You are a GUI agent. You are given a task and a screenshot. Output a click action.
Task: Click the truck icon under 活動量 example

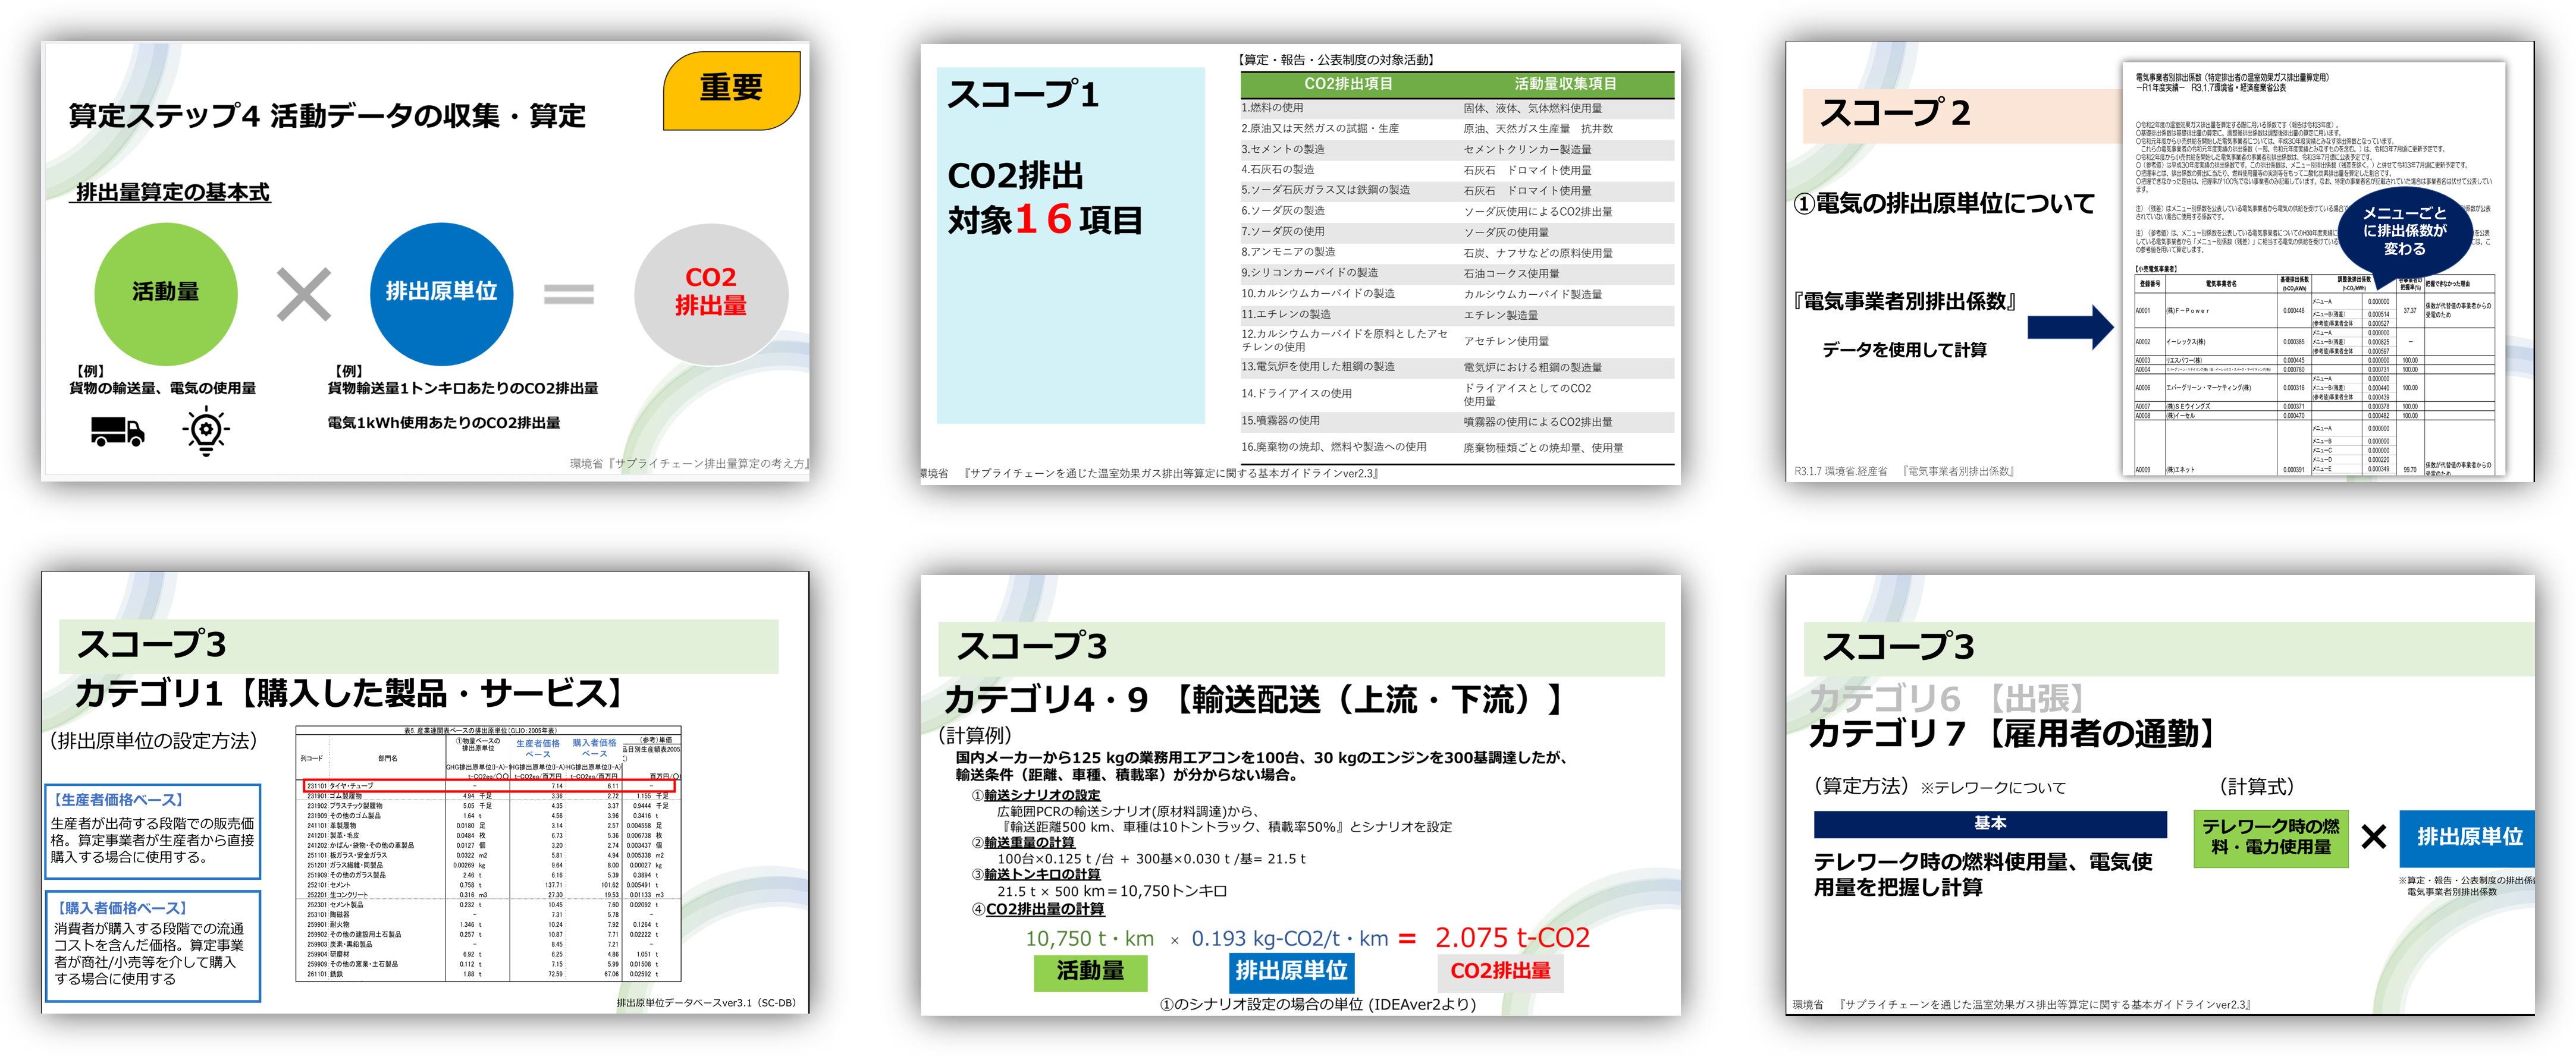point(117,432)
